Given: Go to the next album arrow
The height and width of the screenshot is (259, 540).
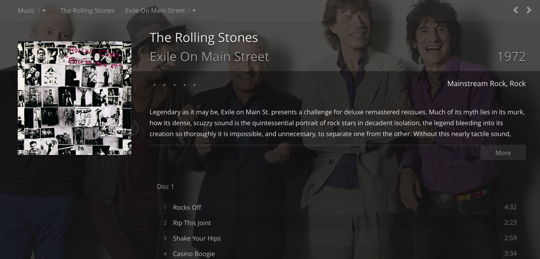Looking at the screenshot, I should pos(529,10).
